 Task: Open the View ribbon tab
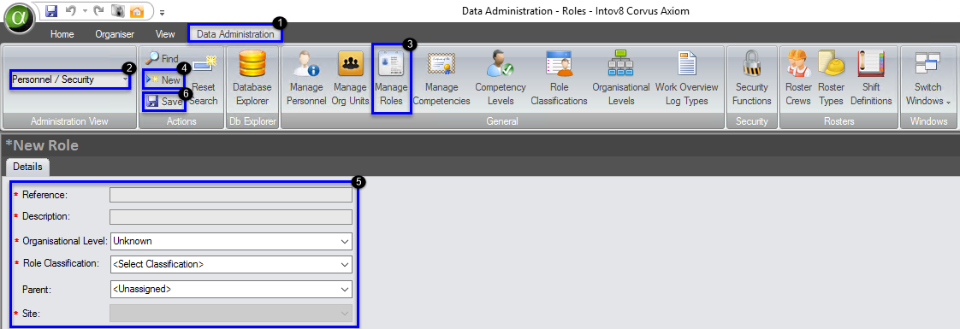click(165, 34)
